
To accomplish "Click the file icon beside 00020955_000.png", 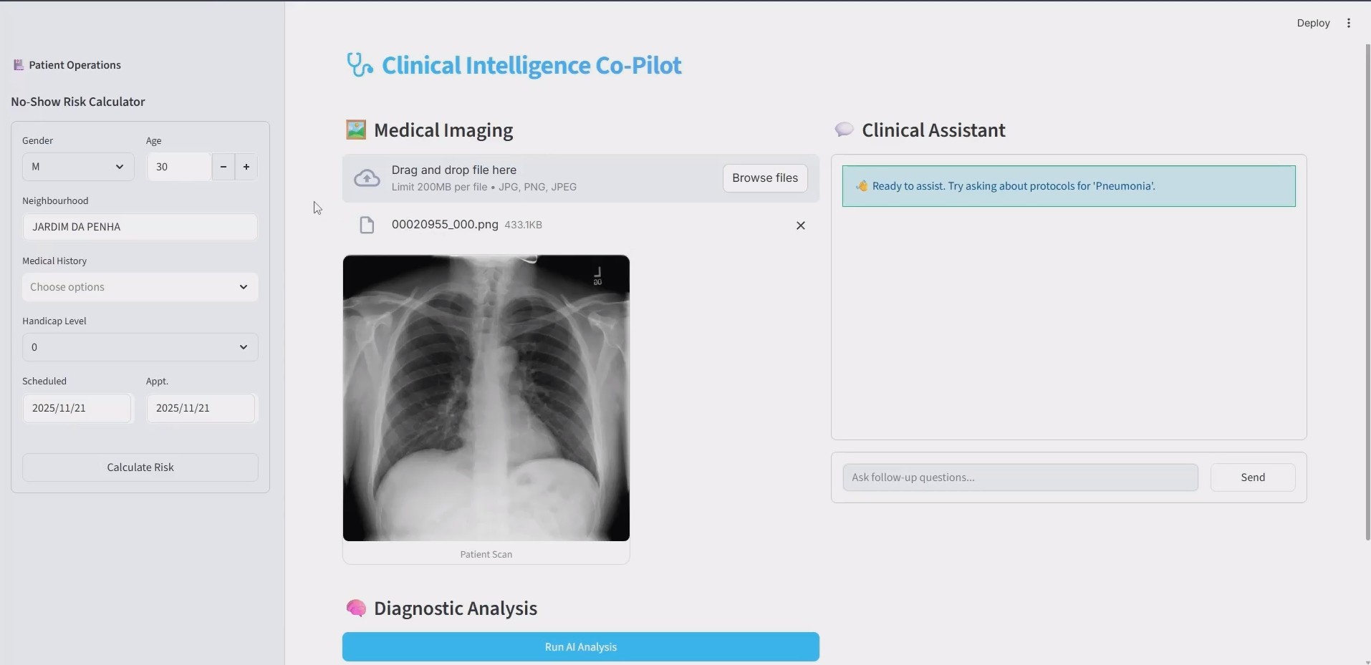I will (367, 225).
